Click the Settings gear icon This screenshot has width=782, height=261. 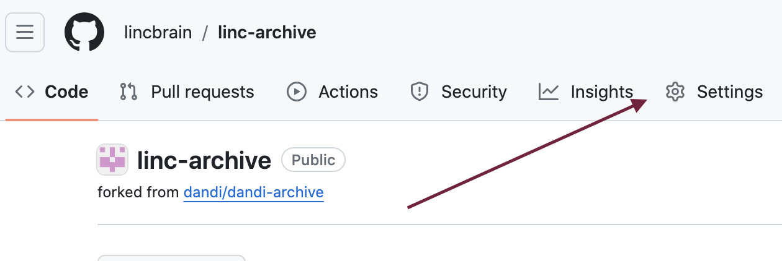coord(675,92)
